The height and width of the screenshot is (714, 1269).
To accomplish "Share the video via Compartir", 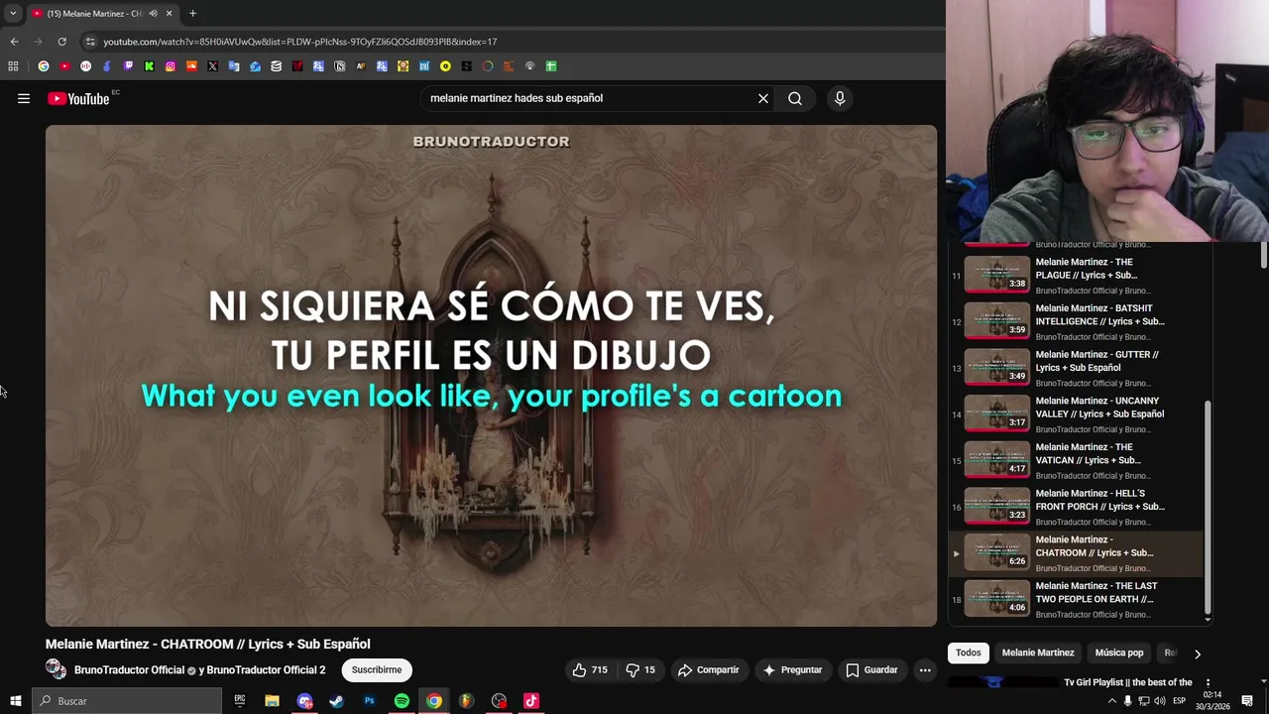I will pyautogui.click(x=709, y=670).
